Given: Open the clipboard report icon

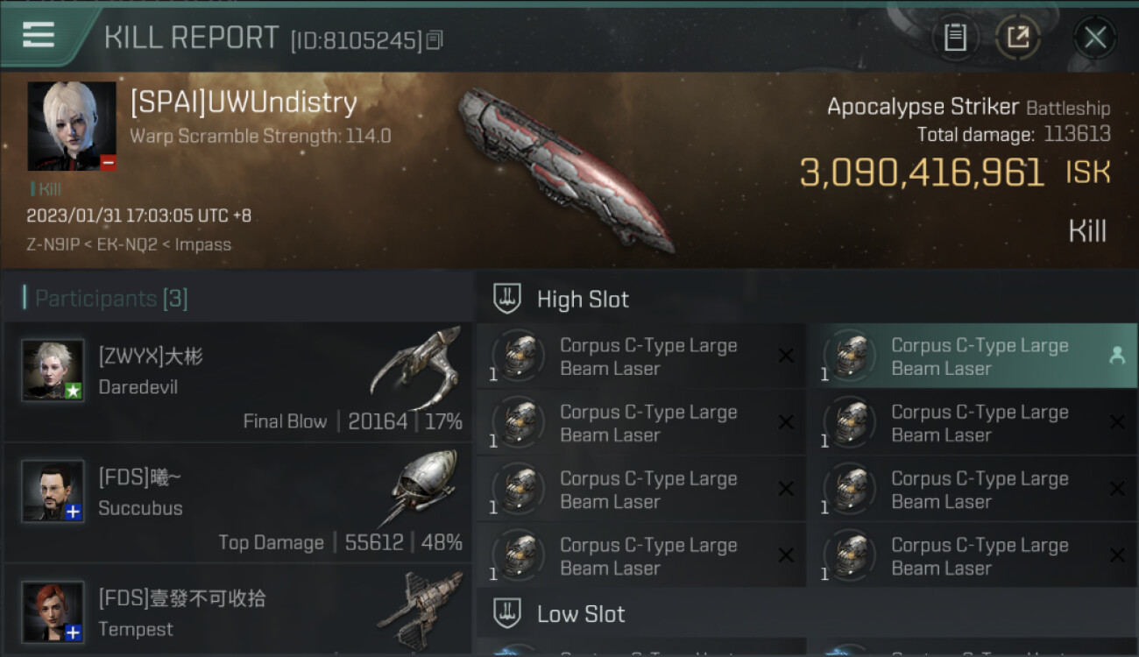Looking at the screenshot, I should (955, 37).
